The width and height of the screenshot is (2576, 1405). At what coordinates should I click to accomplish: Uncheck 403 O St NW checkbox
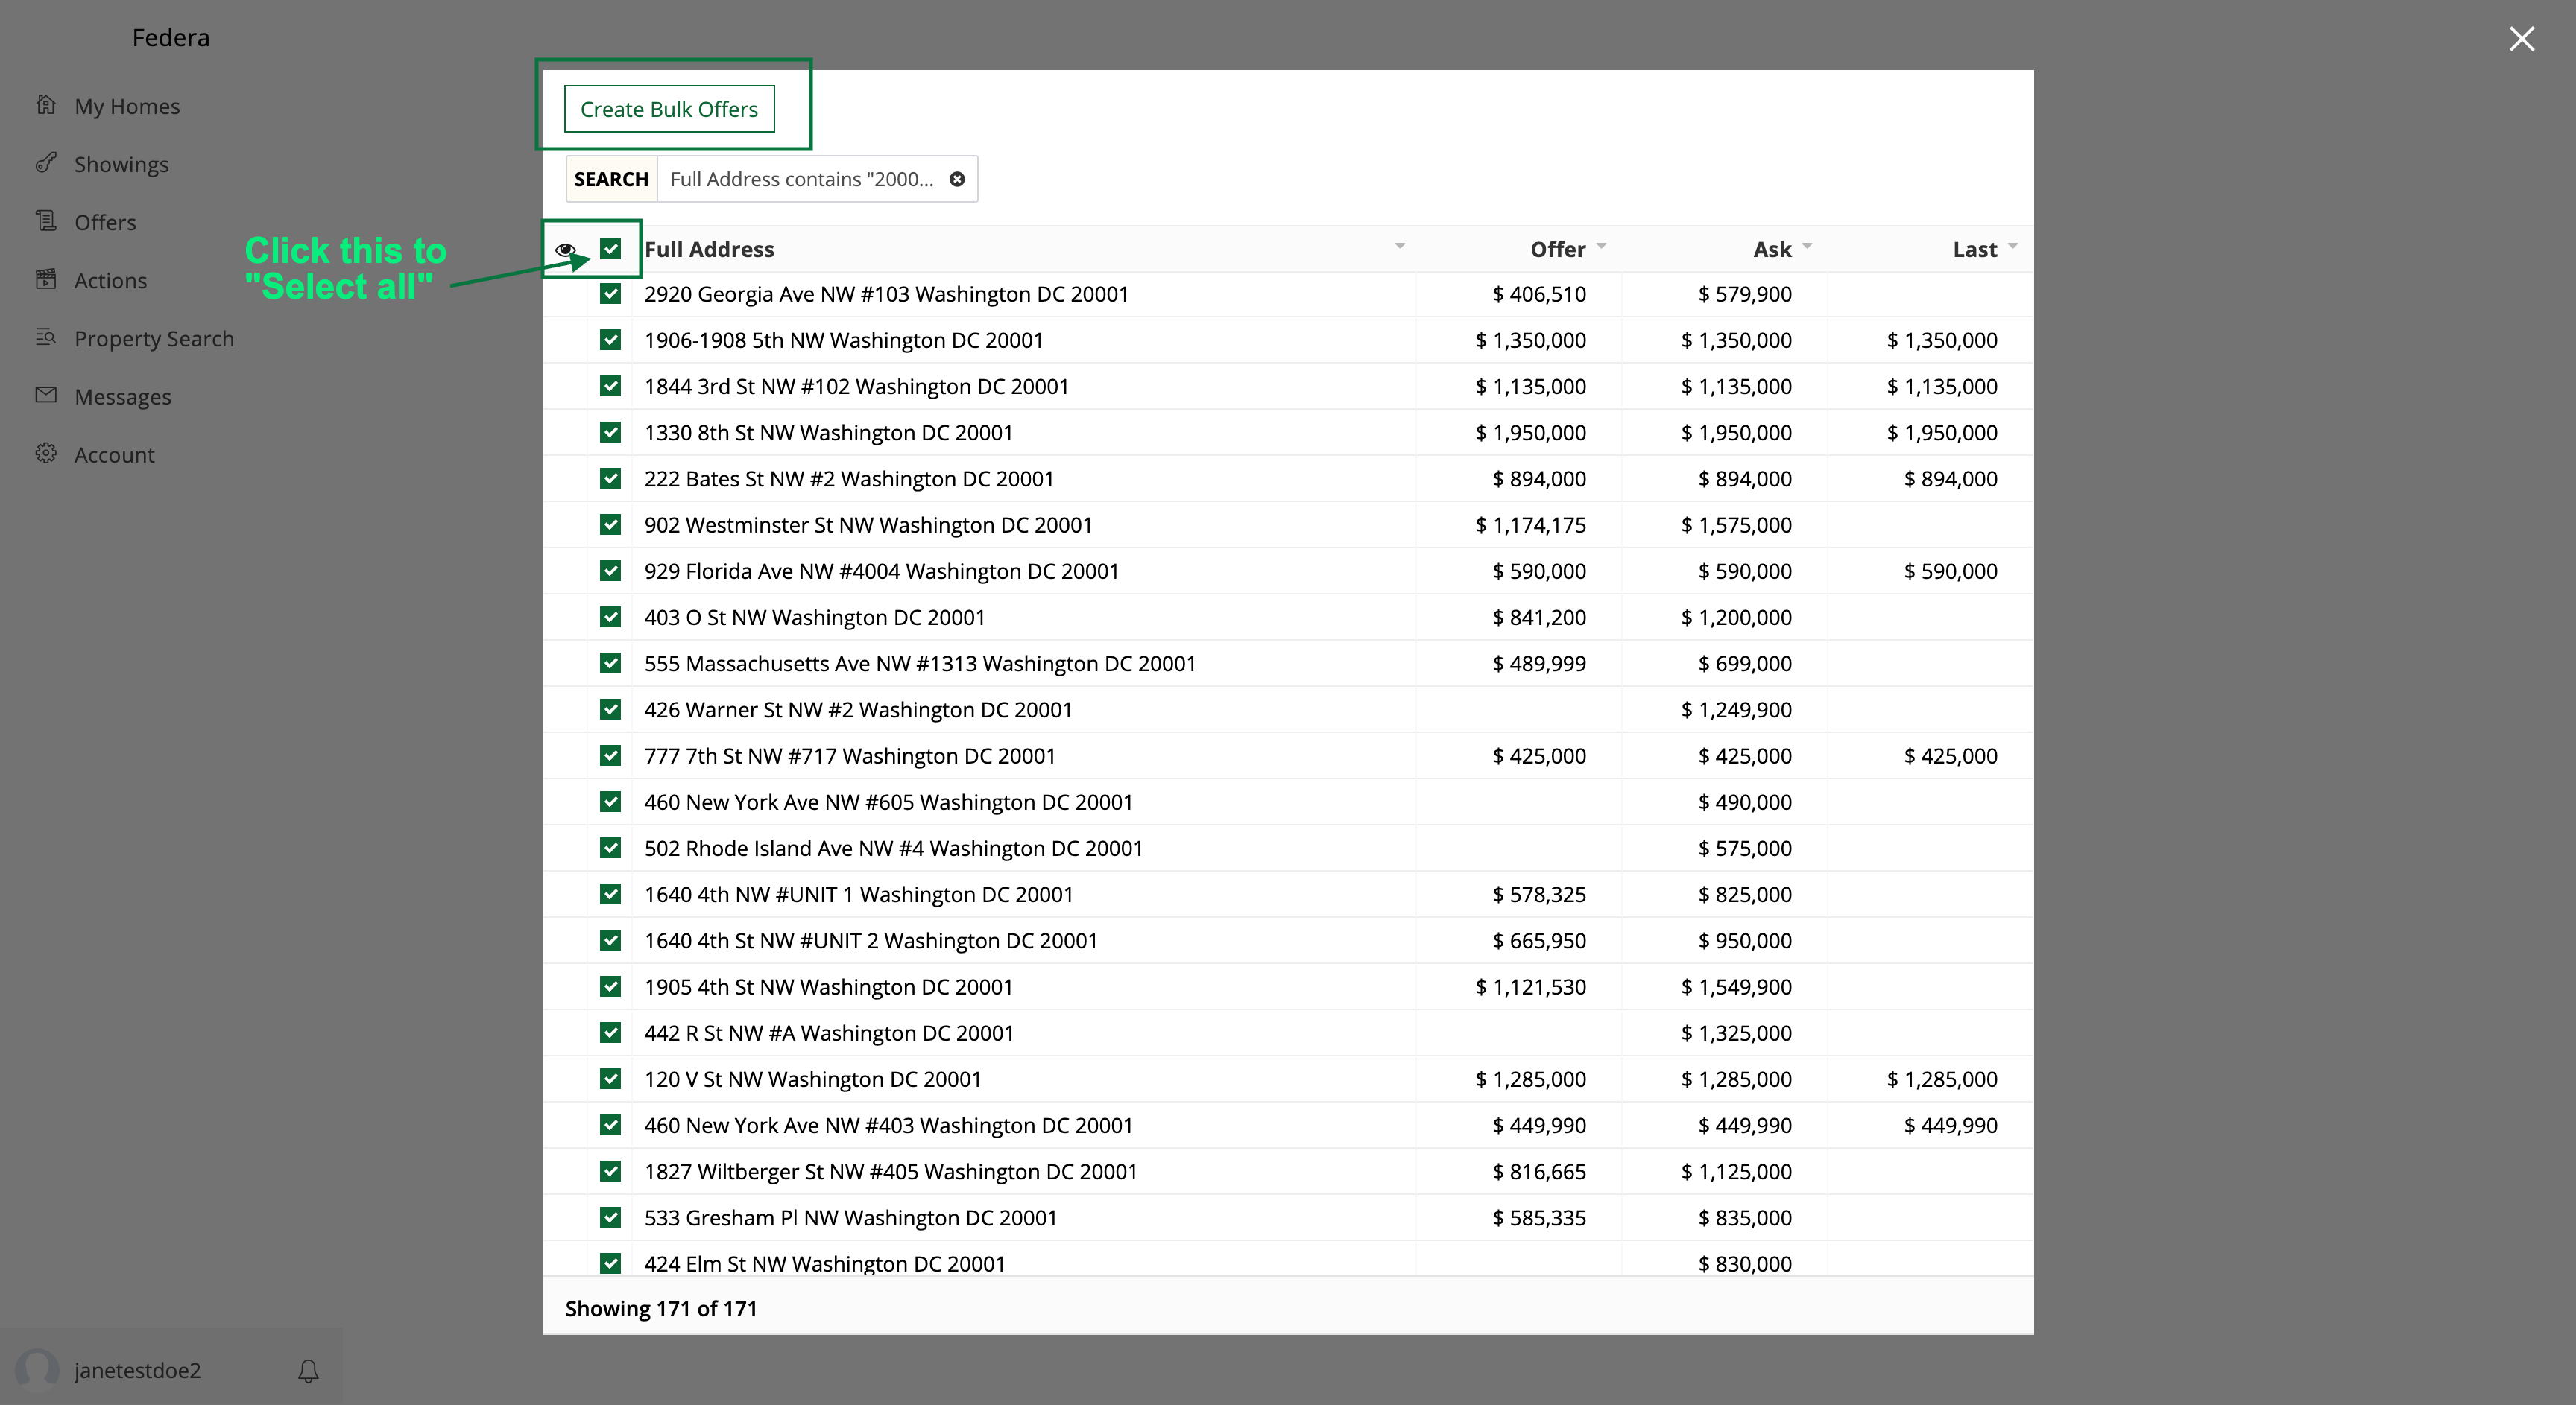[610, 617]
